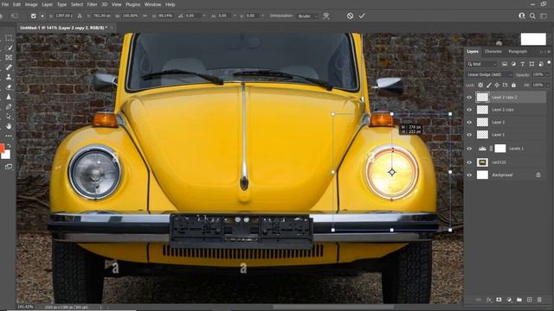Open the blend mode Linear Dodge dropdown
This screenshot has width=554, height=311.
pos(489,75)
